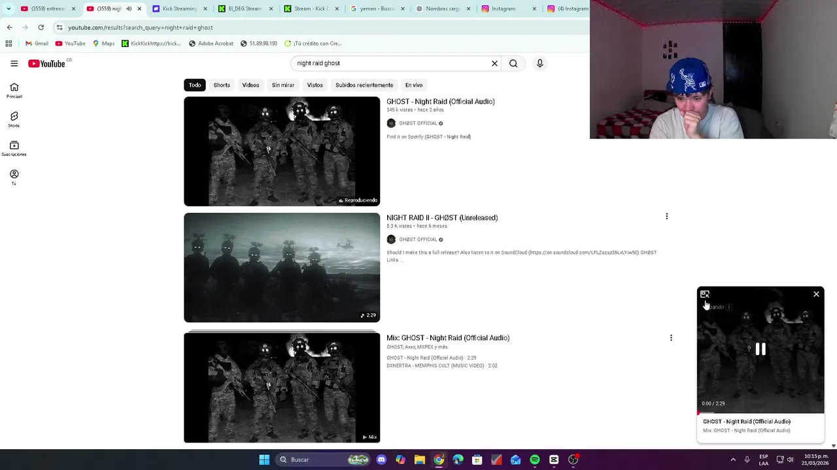Go to Principal in the sidebar
The width and height of the screenshot is (837, 470).
point(14,91)
